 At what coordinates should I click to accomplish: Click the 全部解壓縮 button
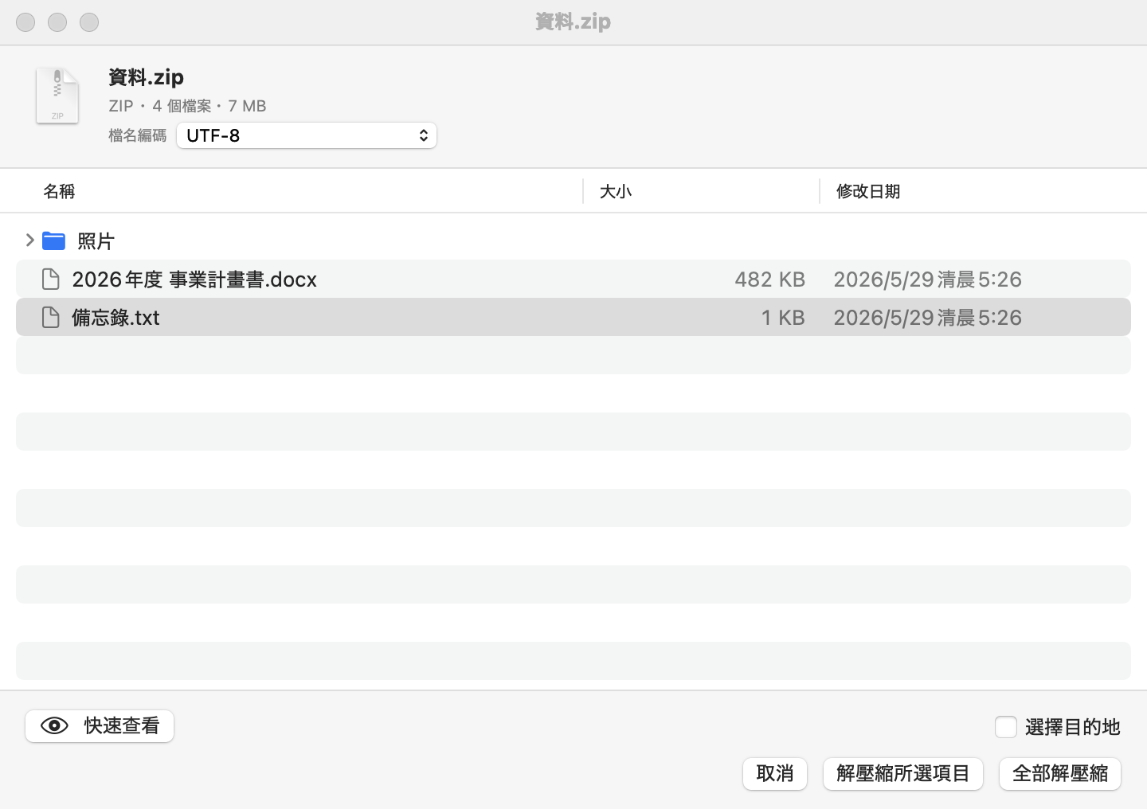tap(1060, 774)
